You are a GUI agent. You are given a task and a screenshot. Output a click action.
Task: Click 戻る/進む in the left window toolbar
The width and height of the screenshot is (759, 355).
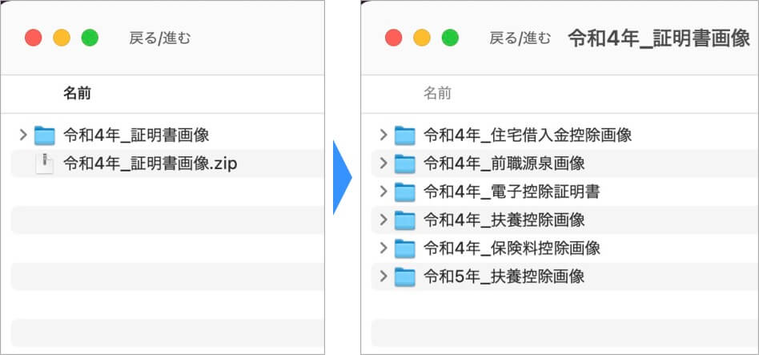(159, 38)
